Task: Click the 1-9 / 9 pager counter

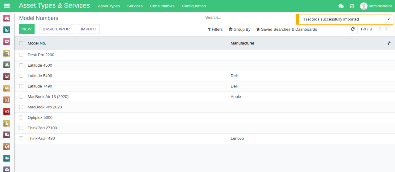Action: (x=366, y=29)
